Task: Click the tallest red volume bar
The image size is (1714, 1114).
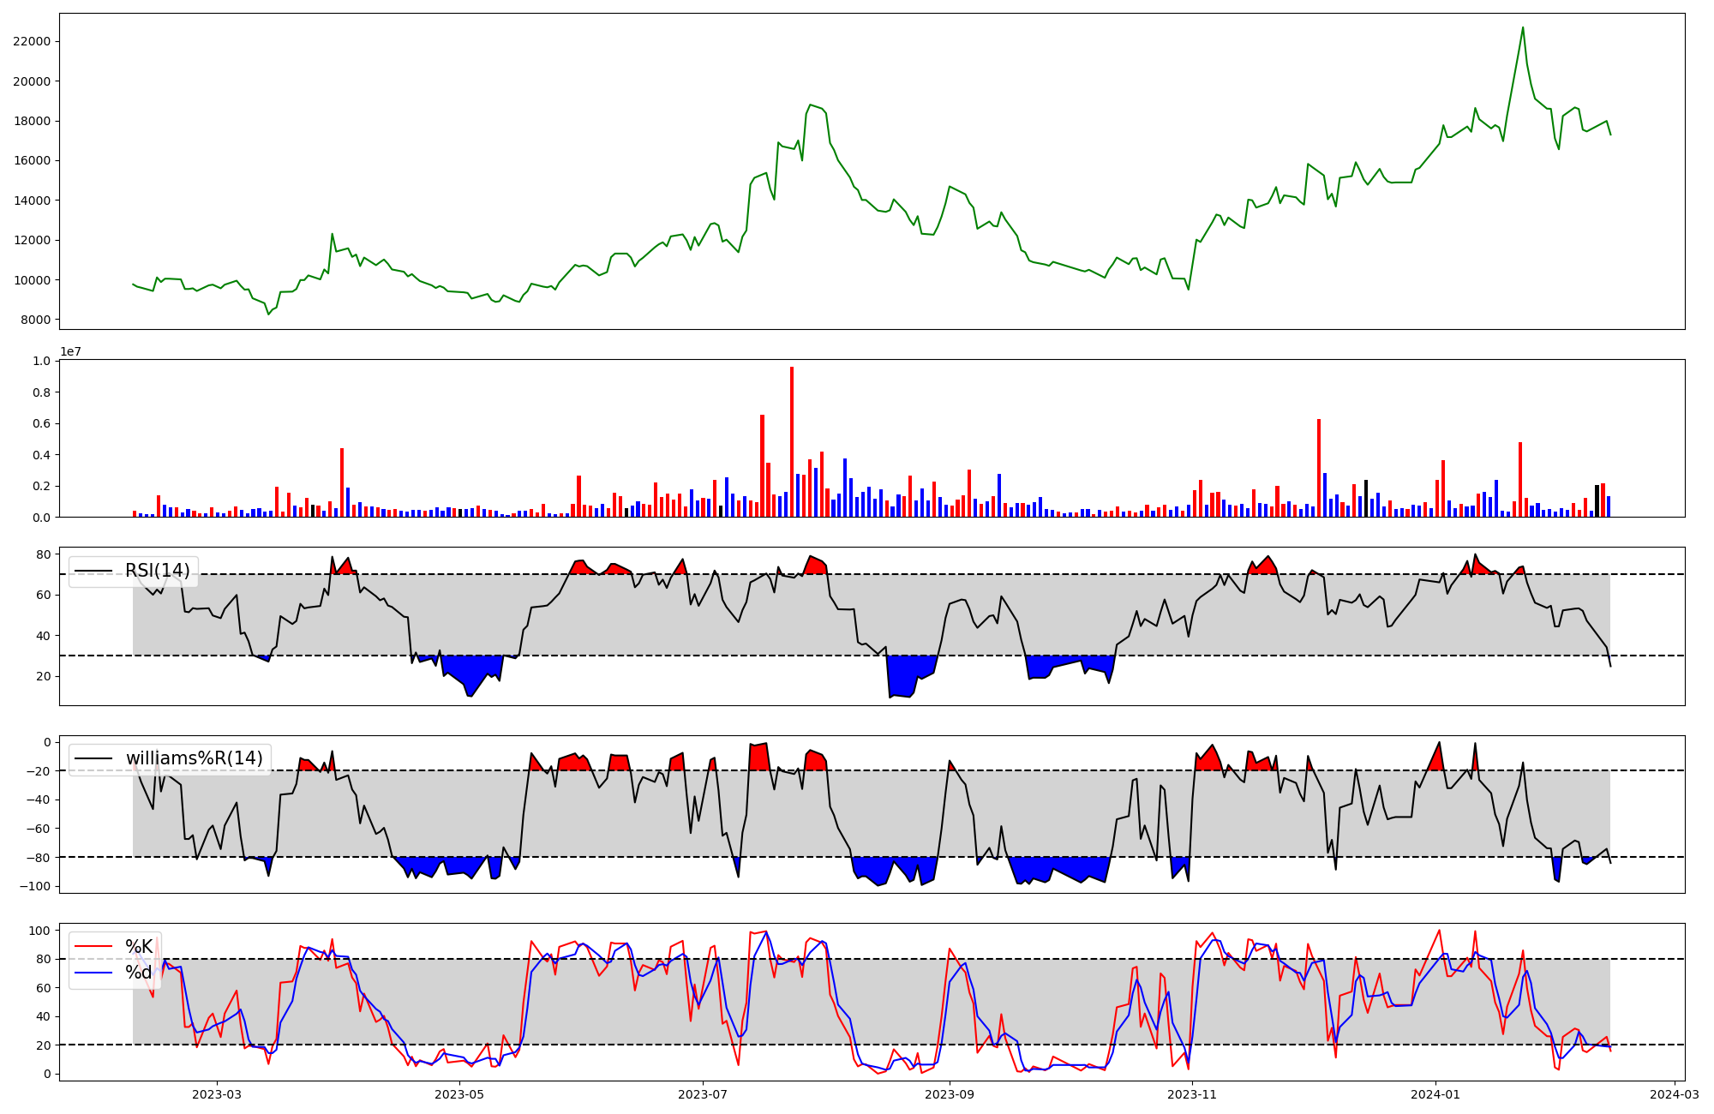Action: pyautogui.click(x=792, y=441)
